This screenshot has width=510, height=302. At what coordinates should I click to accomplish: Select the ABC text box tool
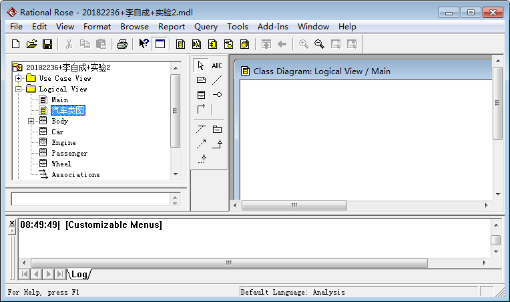[x=217, y=65]
